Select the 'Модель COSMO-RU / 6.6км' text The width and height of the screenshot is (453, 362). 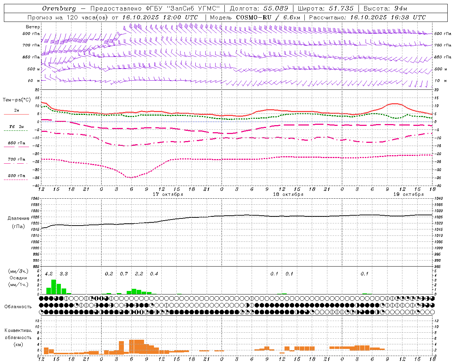coord(255,17)
